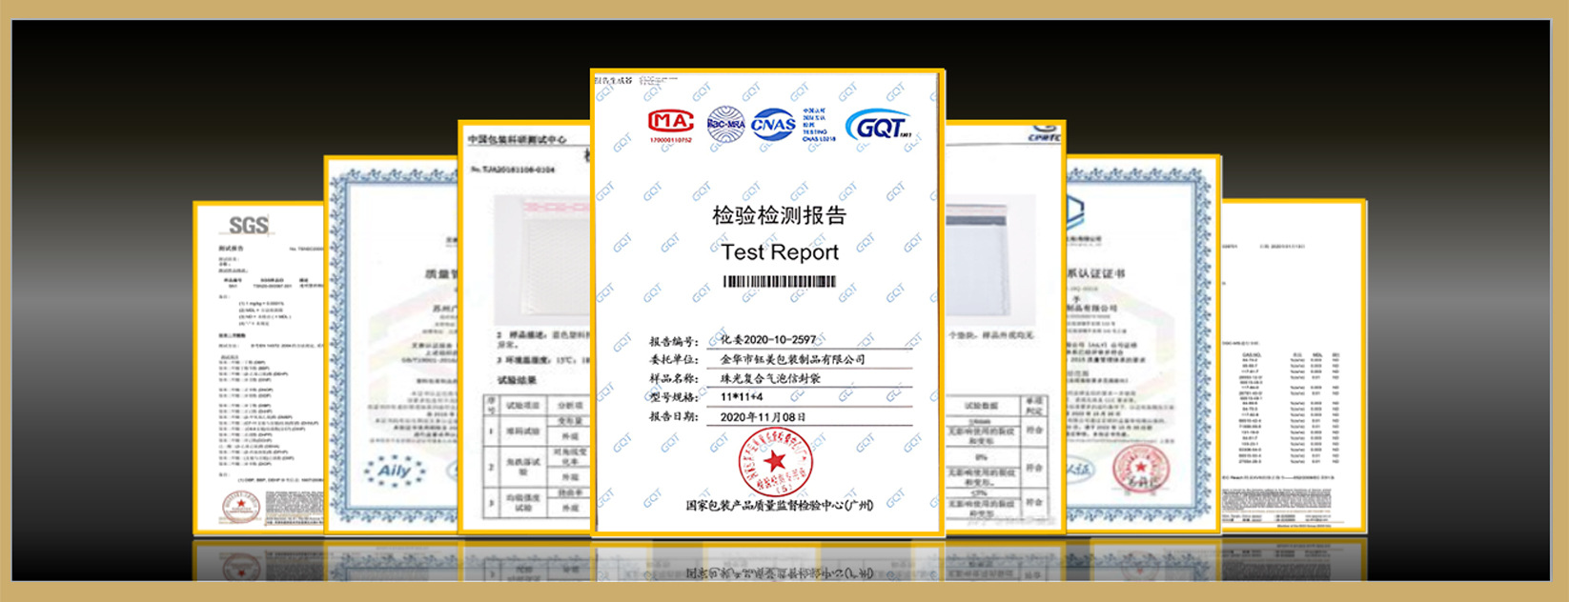Image resolution: width=1569 pixels, height=602 pixels.
Task: Click the ilac-MRA round logo
Action: (x=725, y=124)
